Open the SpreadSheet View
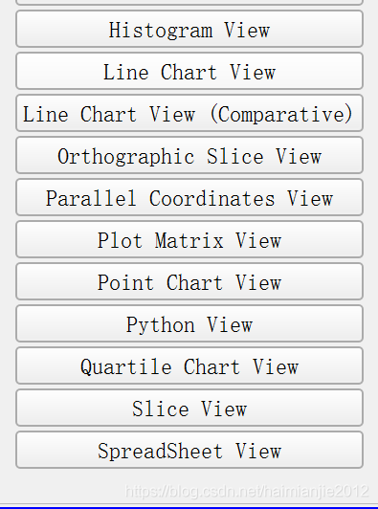Image resolution: width=378 pixels, height=509 pixels. coord(189,451)
